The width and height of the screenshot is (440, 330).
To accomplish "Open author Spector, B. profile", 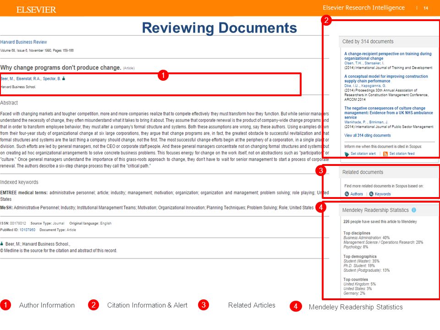I will 52,78.
